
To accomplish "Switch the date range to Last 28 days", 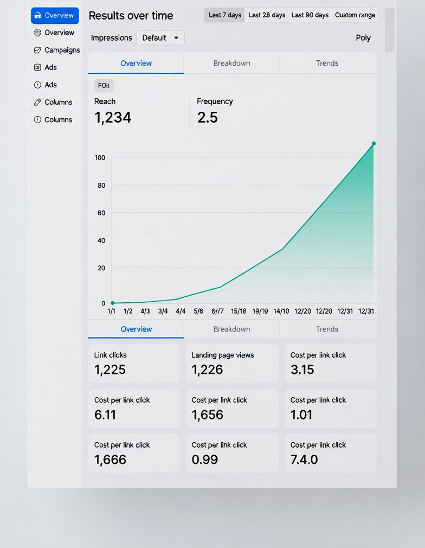I will [x=267, y=15].
